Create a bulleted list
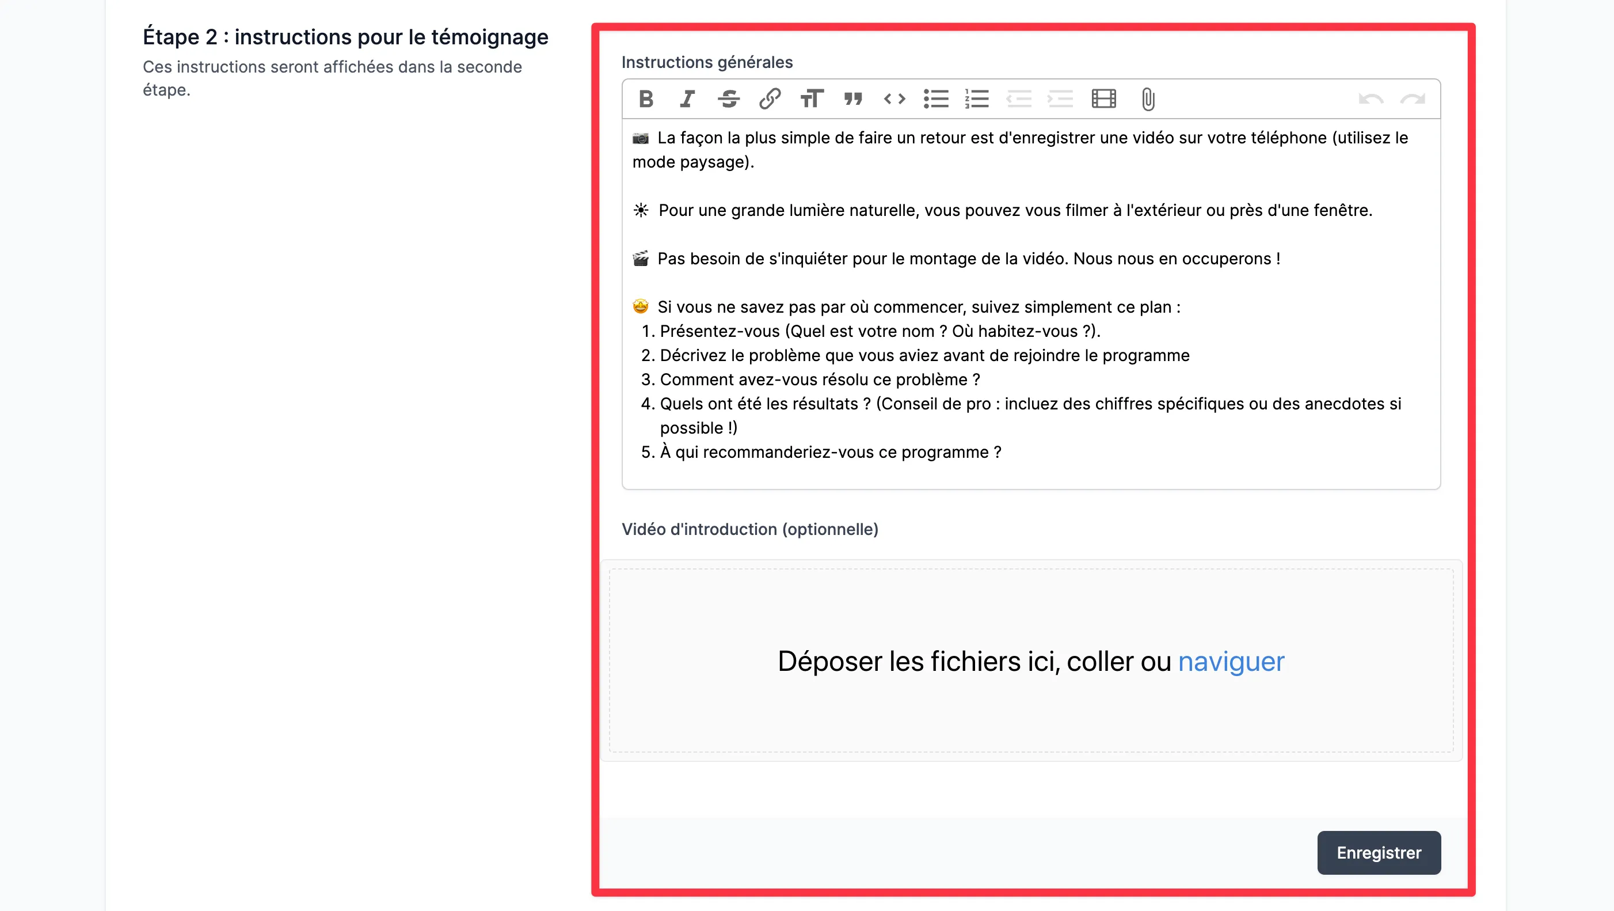The width and height of the screenshot is (1614, 911). (936, 99)
